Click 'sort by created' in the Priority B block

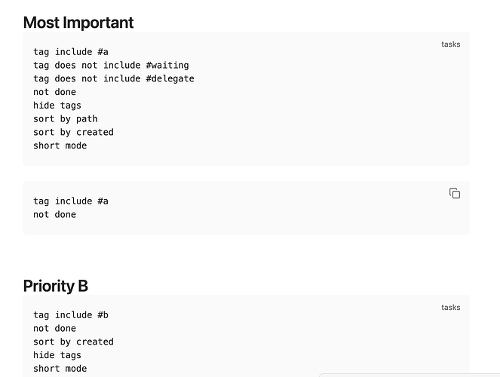pos(73,342)
